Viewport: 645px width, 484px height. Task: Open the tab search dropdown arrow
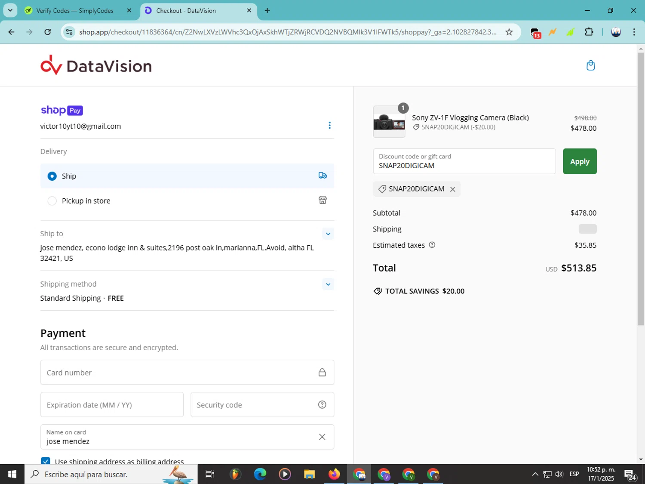tap(10, 10)
